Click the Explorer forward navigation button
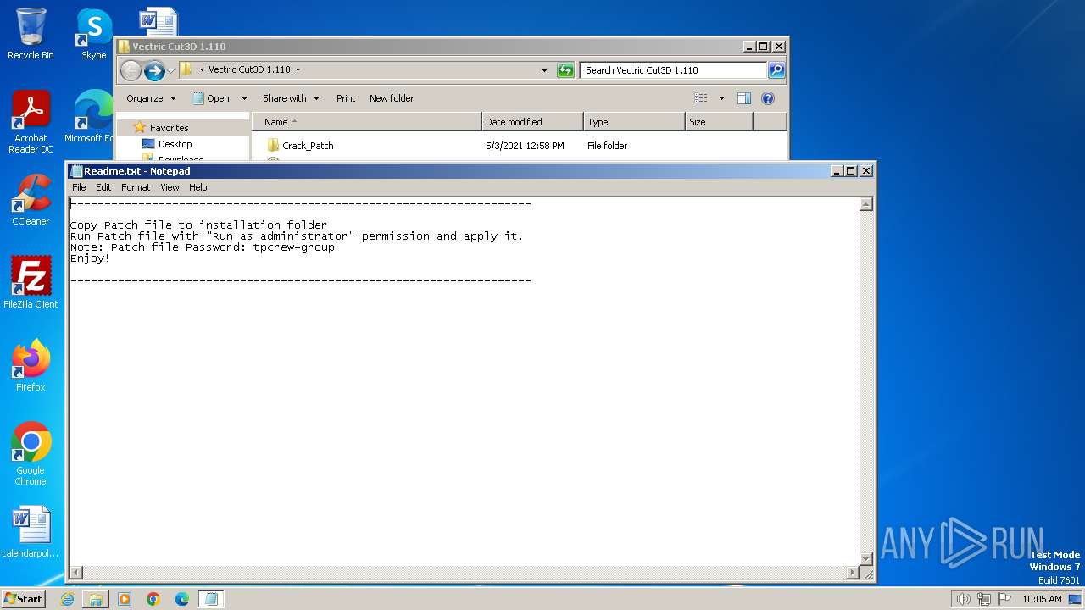The image size is (1085, 610). [x=154, y=70]
